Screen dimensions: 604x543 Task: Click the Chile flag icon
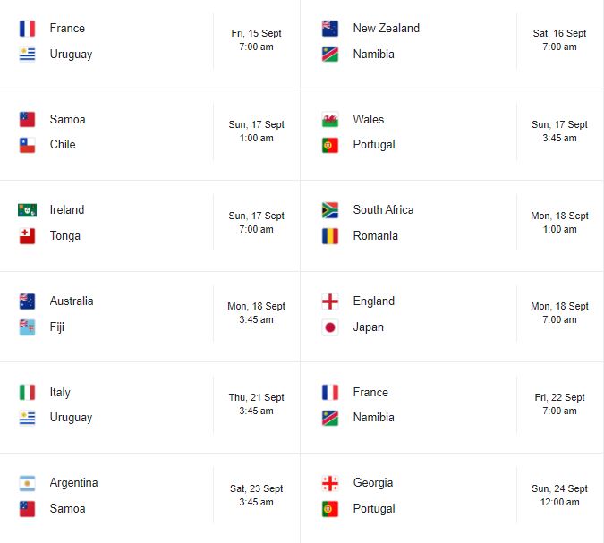(x=27, y=145)
